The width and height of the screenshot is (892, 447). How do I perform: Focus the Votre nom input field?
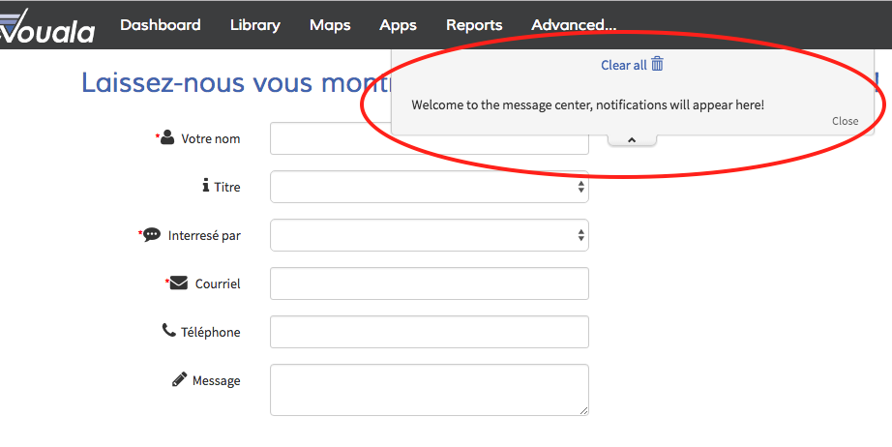click(x=429, y=138)
